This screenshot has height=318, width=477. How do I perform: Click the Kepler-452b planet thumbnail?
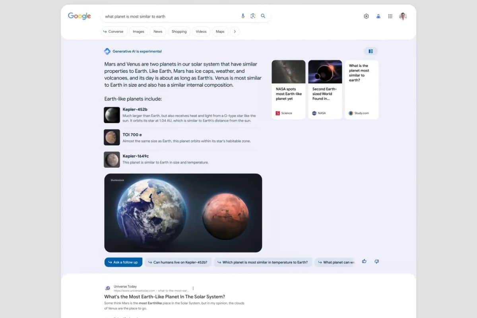point(112,115)
